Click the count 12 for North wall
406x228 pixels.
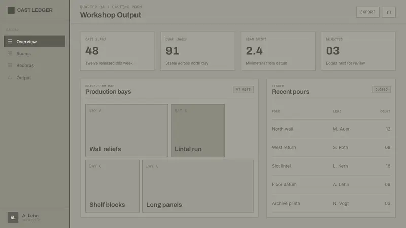(388, 129)
